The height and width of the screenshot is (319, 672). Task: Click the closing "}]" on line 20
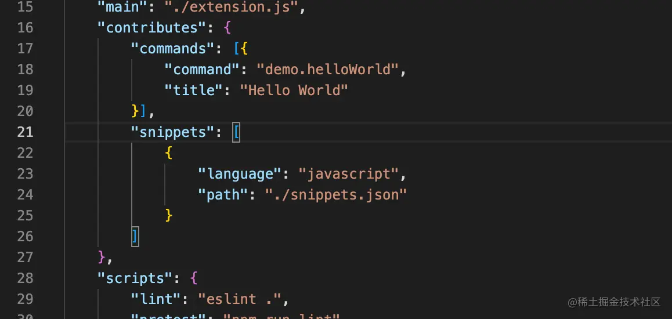click(139, 111)
